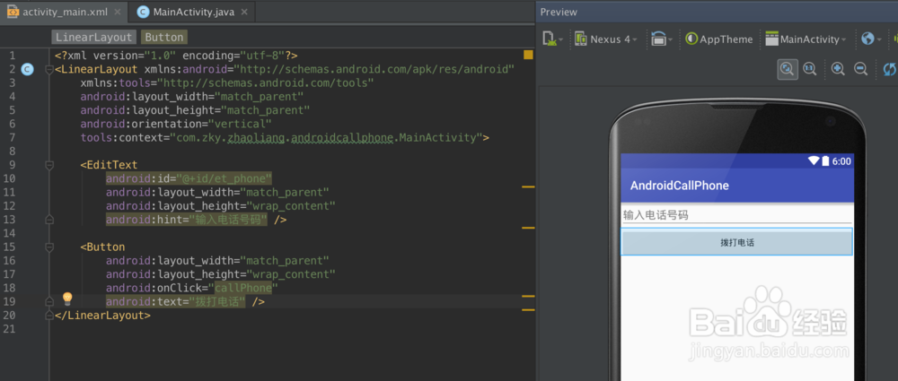Click the 1:1 actual size zoom icon
Screen dimensions: 898x381
point(810,69)
